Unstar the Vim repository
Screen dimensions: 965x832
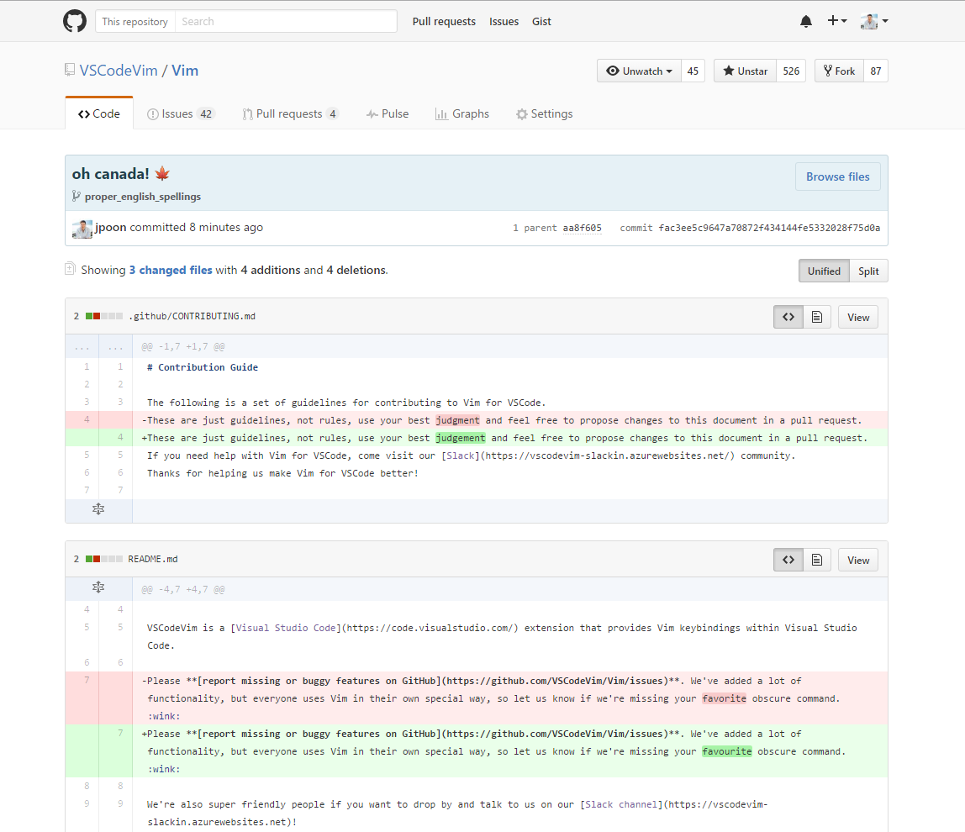point(745,71)
